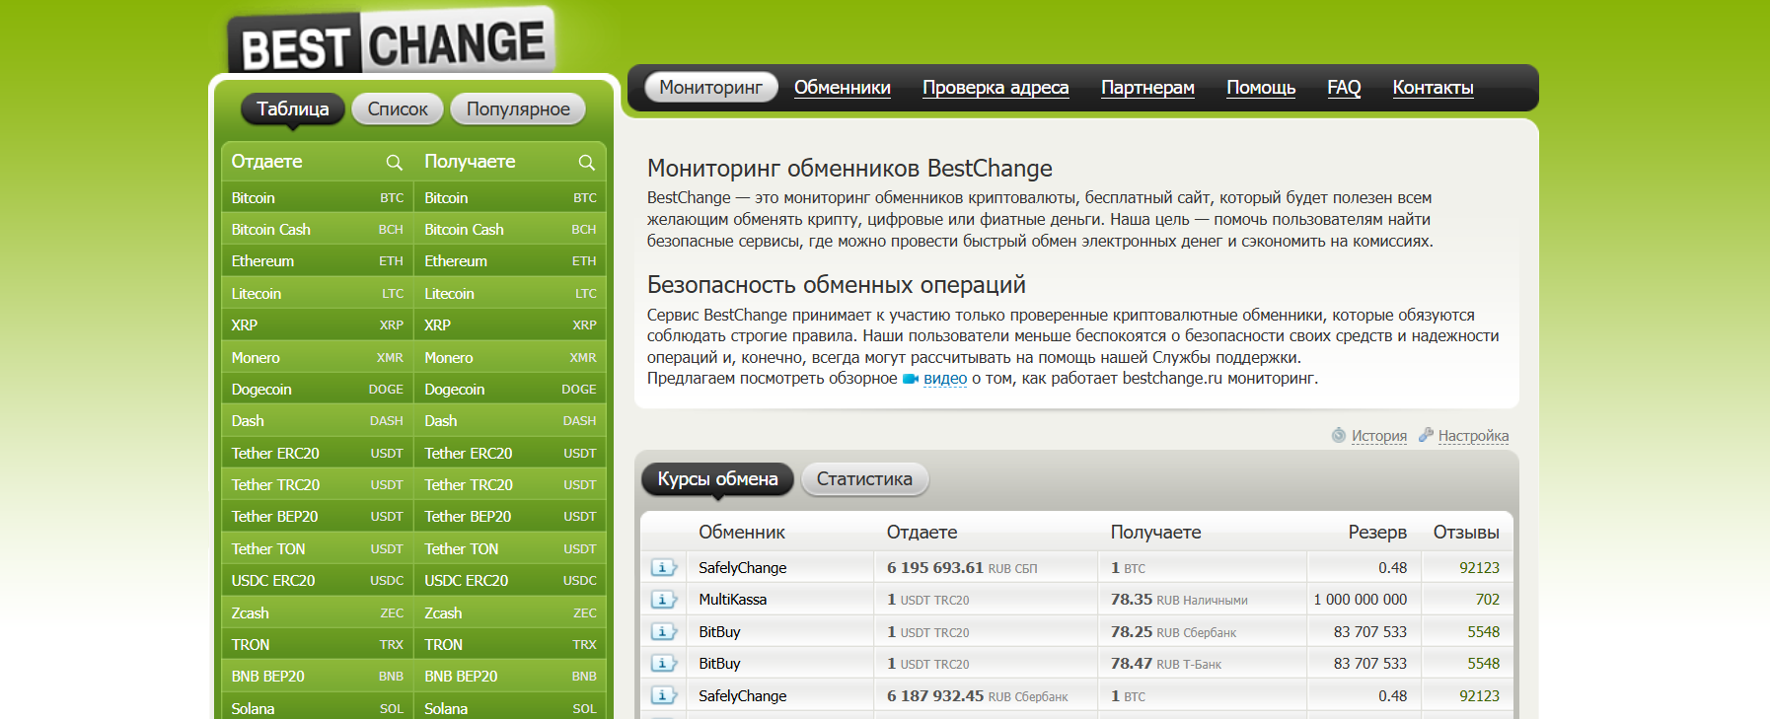Select the Статистика tab
Screen dimensions: 1770x719
[864, 479]
